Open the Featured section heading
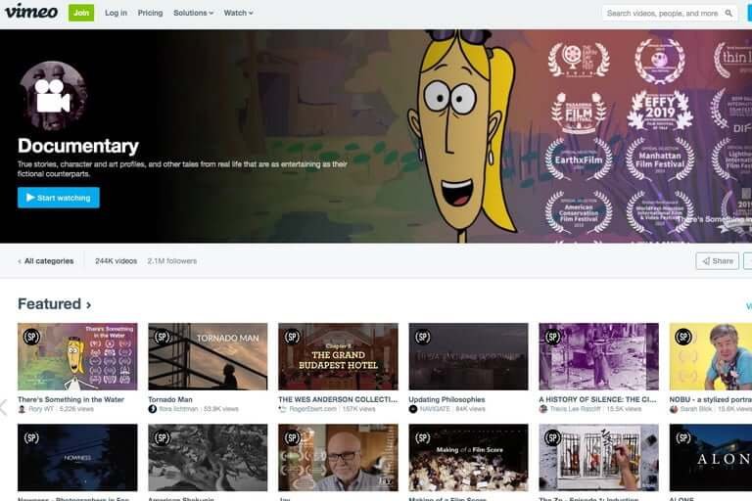This screenshot has width=752, height=501. click(49, 304)
